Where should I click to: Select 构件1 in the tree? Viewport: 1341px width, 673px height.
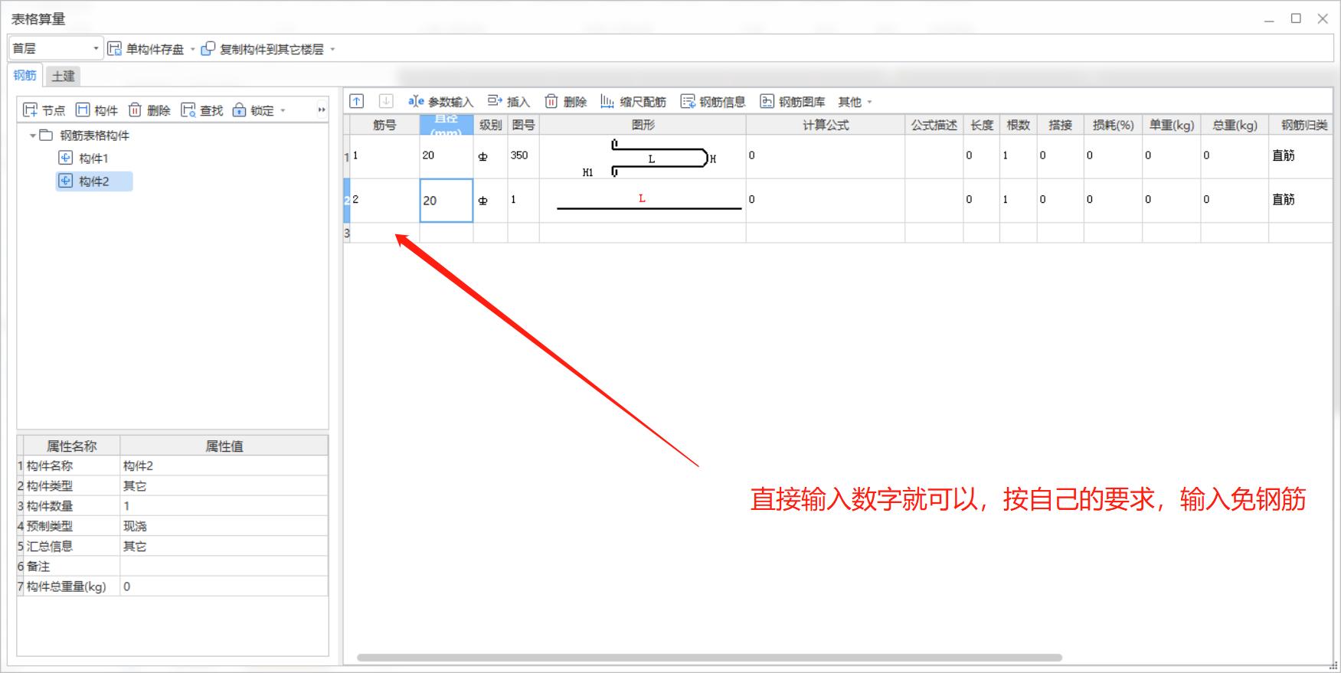click(93, 158)
